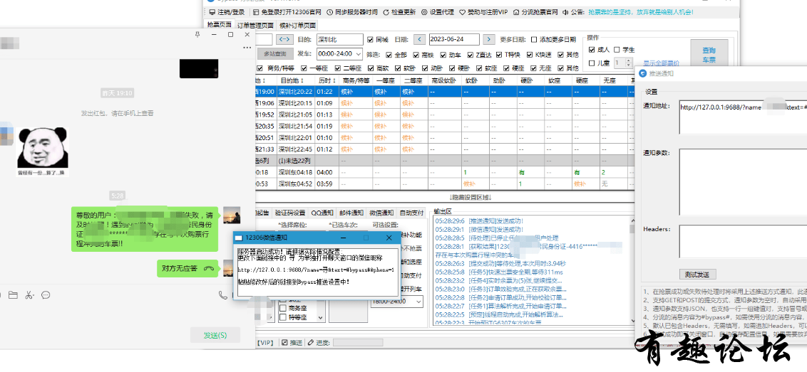Toggle the Z直达 filter checkbox
This screenshot has width=807, height=372.
(471, 55)
